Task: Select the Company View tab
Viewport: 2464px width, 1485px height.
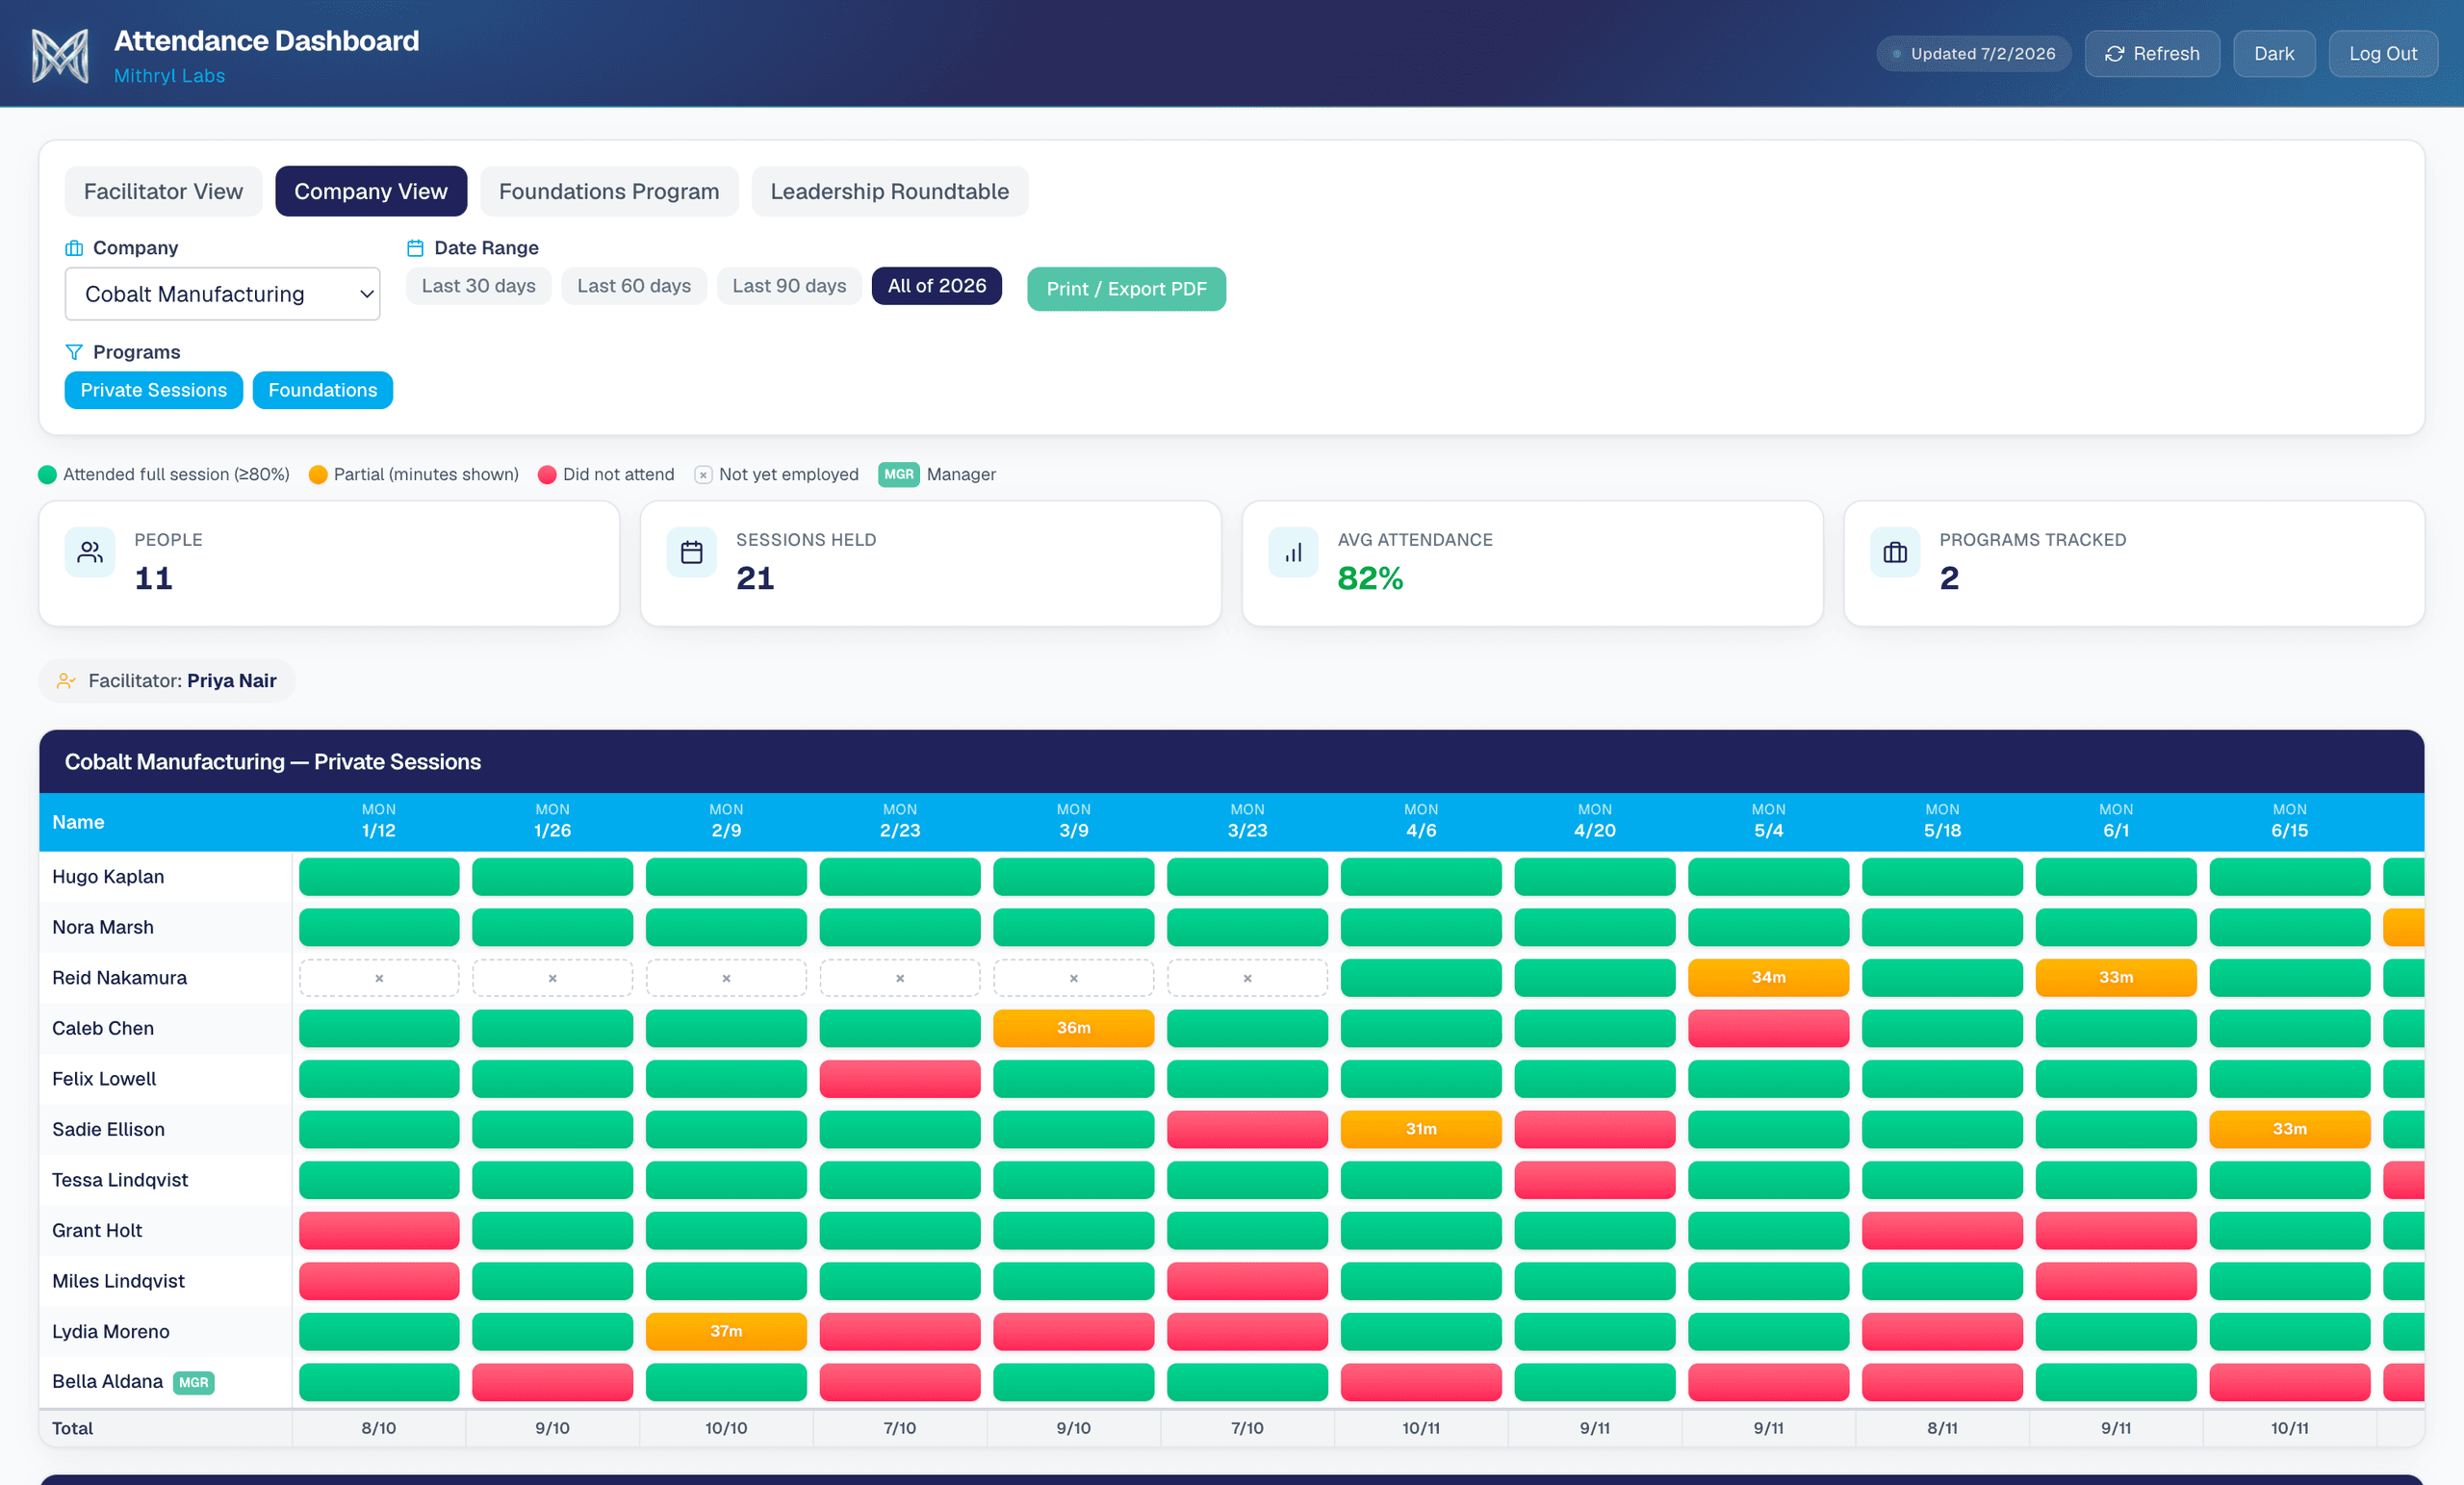Action: click(371, 191)
